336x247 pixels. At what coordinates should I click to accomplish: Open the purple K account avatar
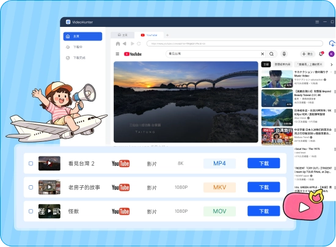(x=331, y=54)
